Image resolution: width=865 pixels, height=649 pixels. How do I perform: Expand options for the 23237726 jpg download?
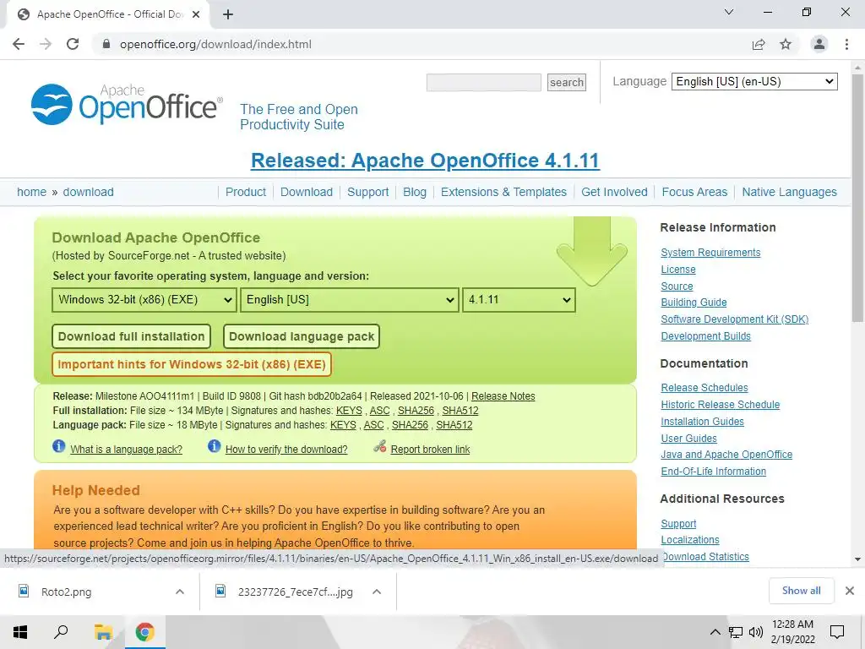(x=377, y=592)
